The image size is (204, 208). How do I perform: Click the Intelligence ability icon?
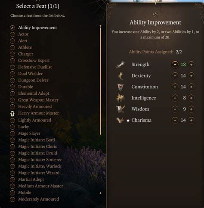[121, 98]
